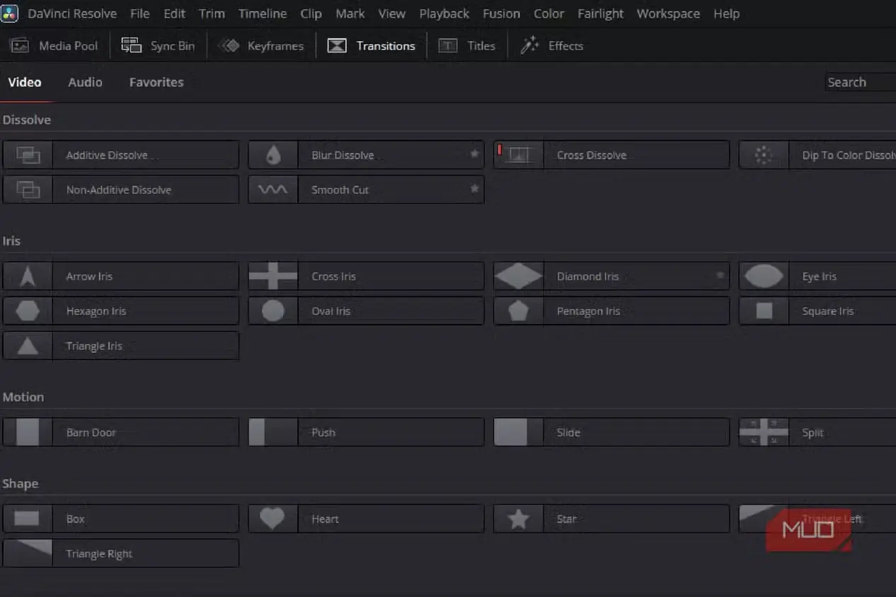896x597 pixels.
Task: Open the Clip menu
Action: (x=311, y=13)
